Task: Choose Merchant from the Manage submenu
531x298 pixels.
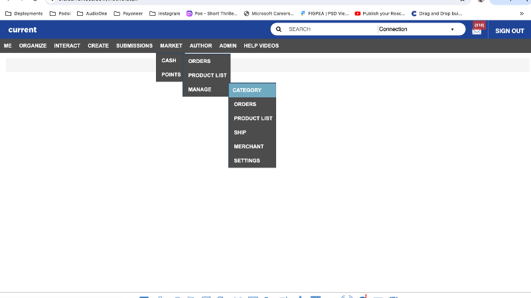Action: (x=249, y=146)
